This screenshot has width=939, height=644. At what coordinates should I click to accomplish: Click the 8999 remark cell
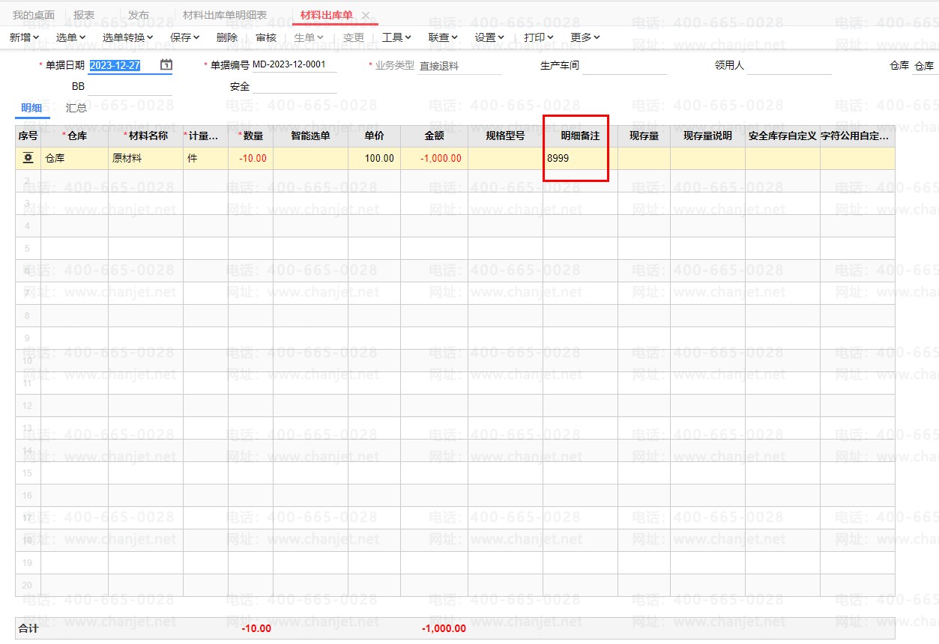tap(580, 159)
